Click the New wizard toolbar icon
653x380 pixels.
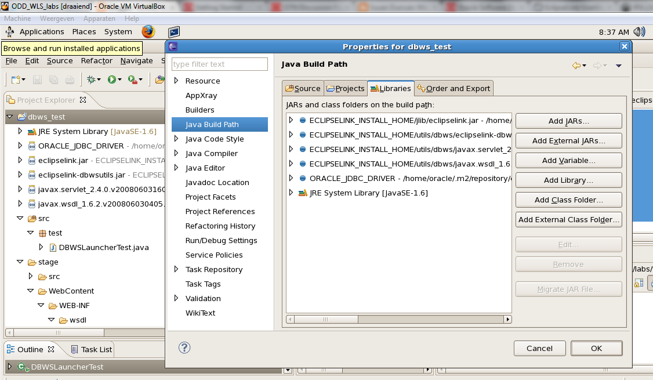[16, 79]
